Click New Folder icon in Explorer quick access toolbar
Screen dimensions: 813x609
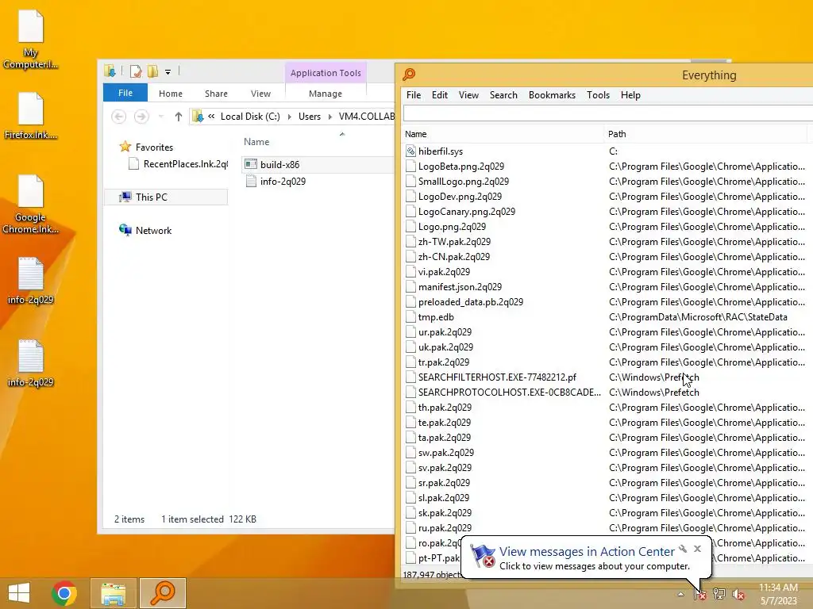[152, 71]
